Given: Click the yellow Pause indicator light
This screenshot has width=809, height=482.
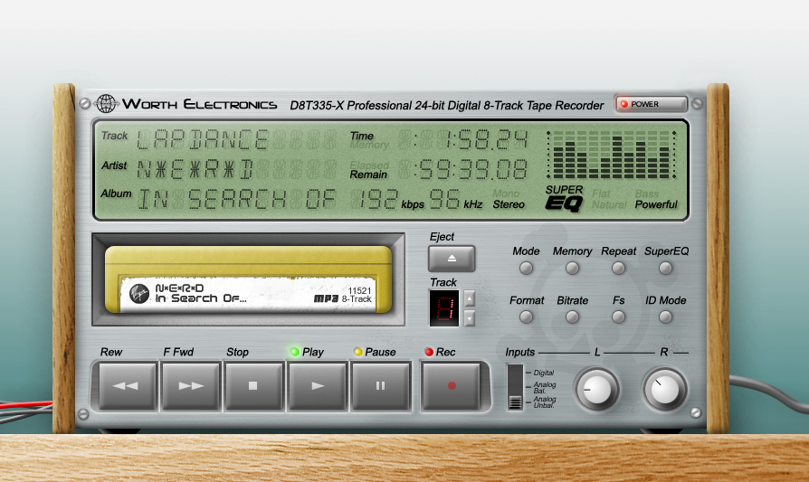Looking at the screenshot, I should [358, 352].
